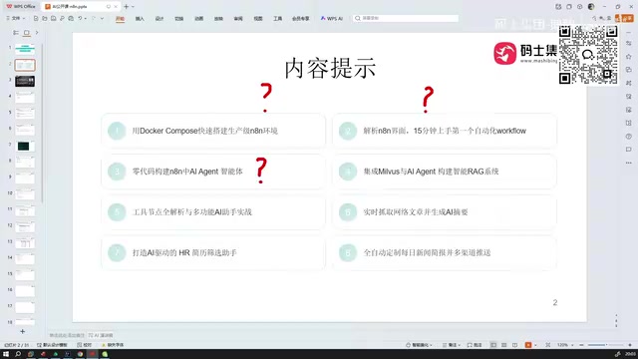
Task: Switch the left panel to slide thumbnail view icon
Action: 27,33
